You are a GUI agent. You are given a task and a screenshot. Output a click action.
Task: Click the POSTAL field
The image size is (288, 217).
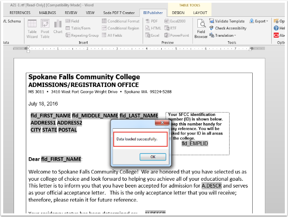coord(67,130)
